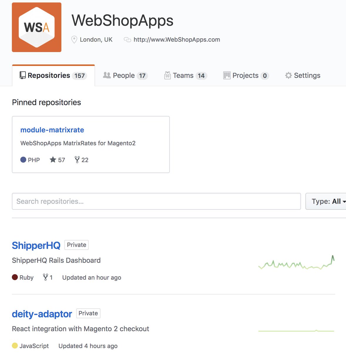The image size is (346, 353).
Task: Click the London, UK location text
Action: coord(96,40)
